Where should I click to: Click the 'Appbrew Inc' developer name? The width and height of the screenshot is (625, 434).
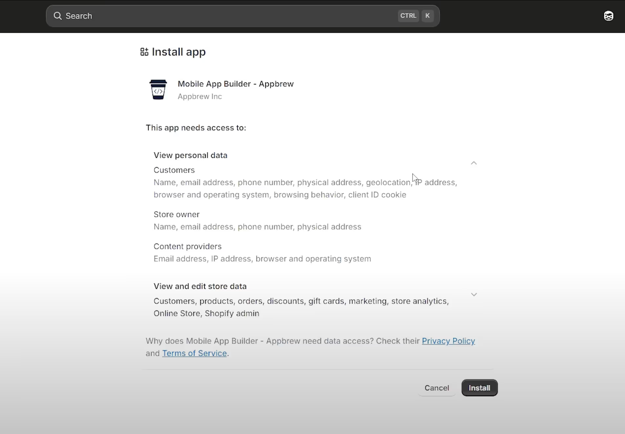pyautogui.click(x=200, y=97)
